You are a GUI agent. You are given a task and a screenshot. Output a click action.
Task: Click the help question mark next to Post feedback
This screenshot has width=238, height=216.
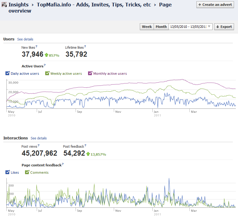click(85, 145)
